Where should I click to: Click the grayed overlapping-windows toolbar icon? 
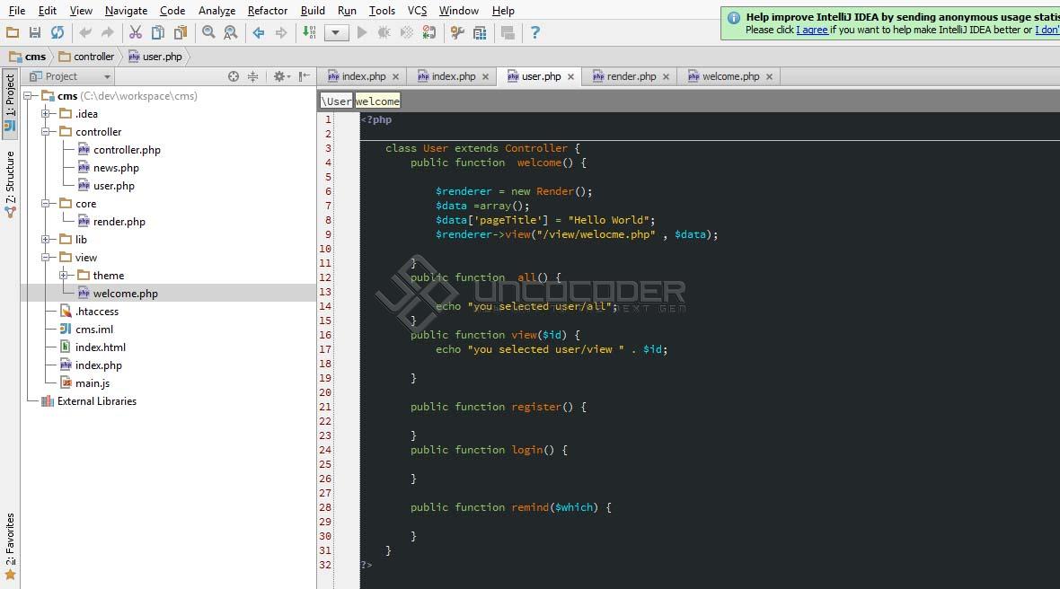[508, 32]
